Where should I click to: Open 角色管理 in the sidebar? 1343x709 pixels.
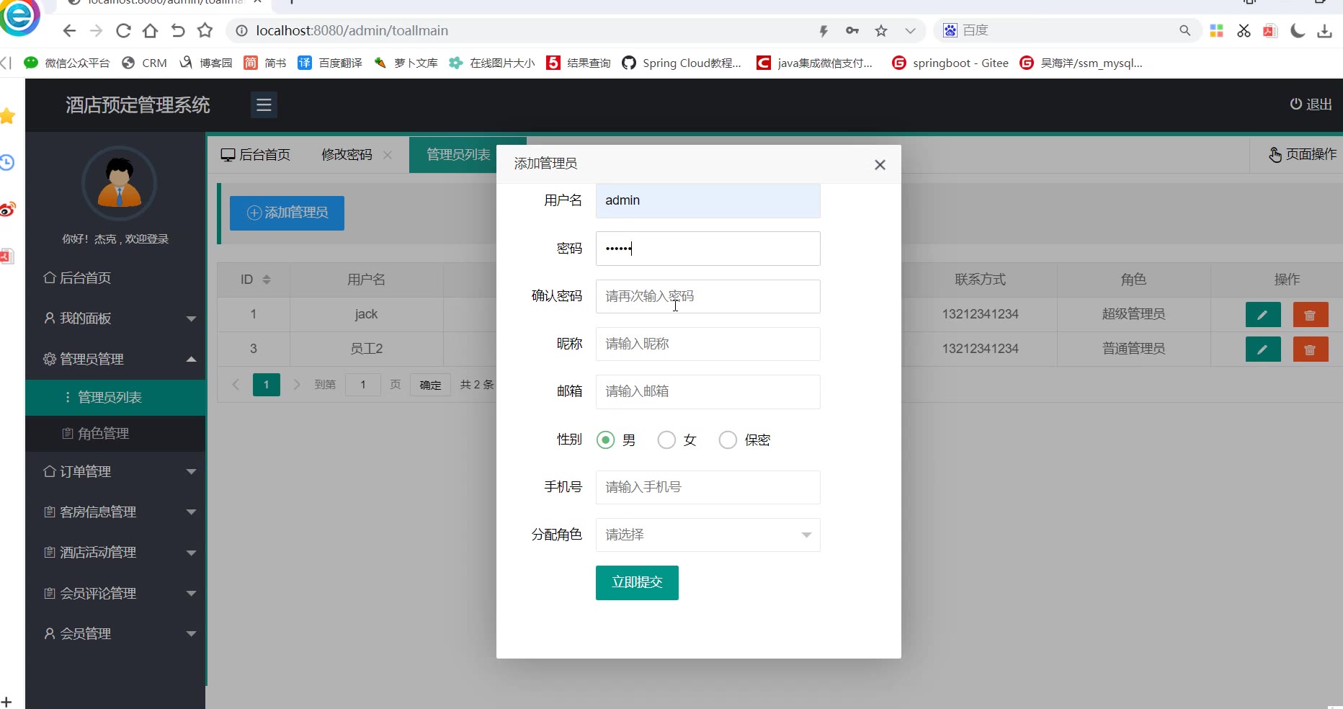click(103, 434)
